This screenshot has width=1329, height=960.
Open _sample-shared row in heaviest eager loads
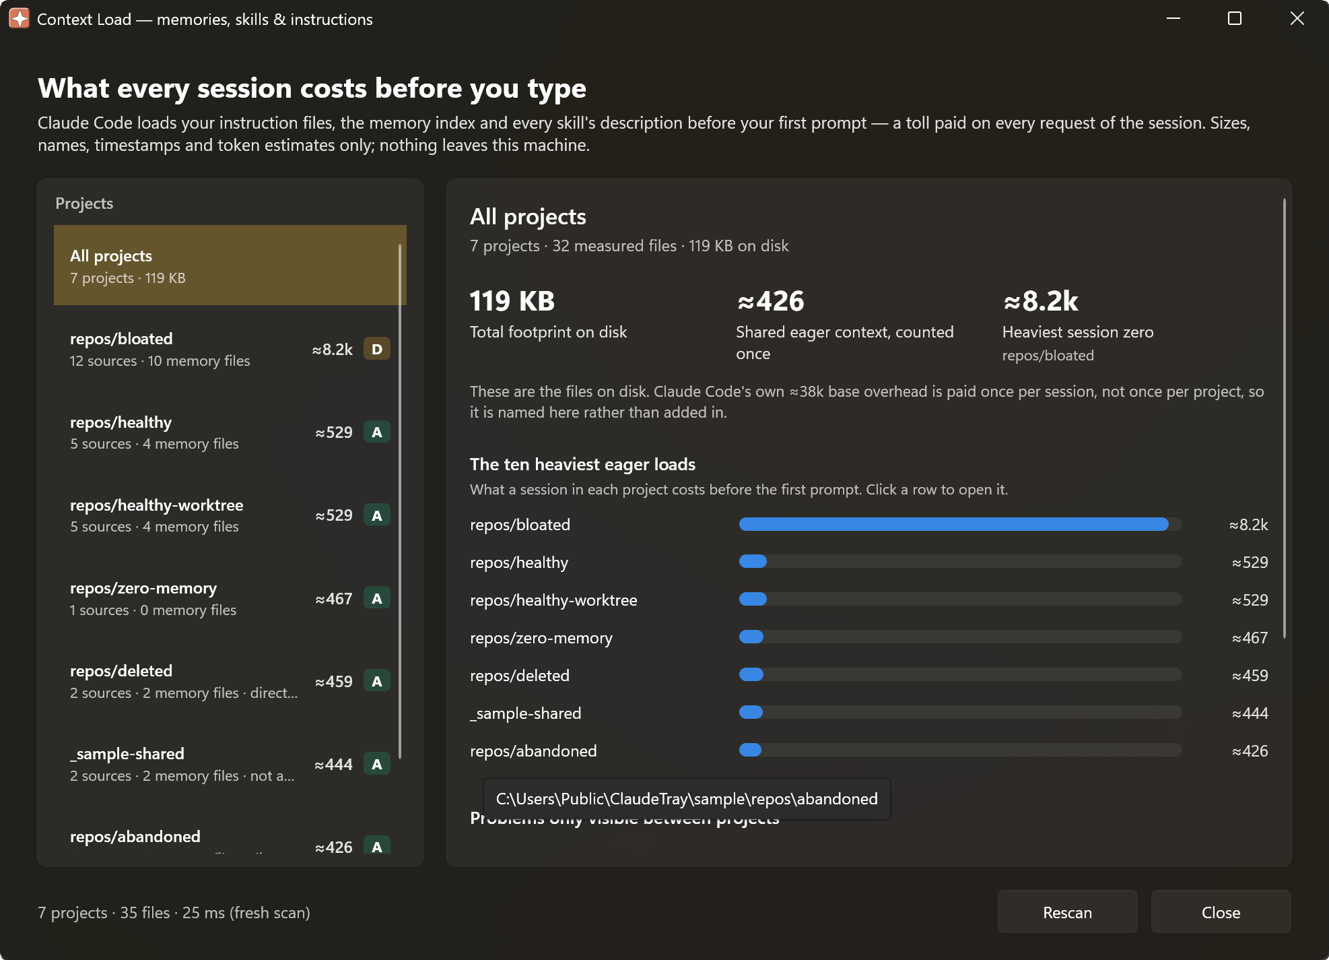click(868, 713)
